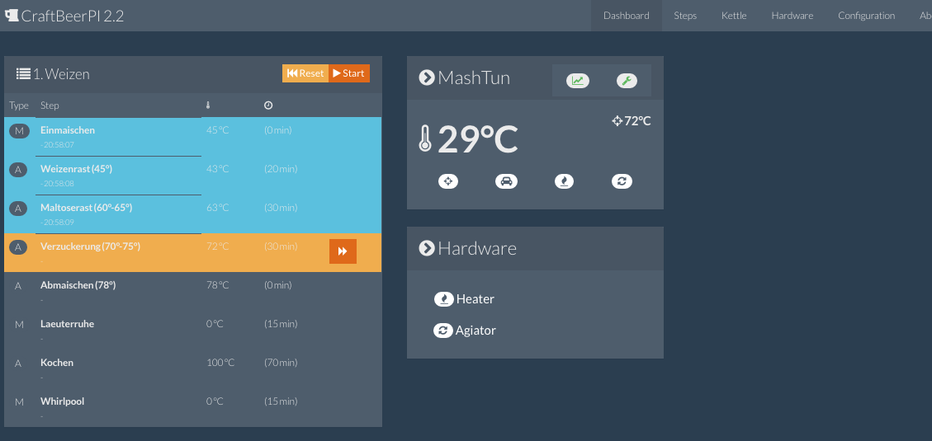Open the Steps tab
Viewport: 932px width, 441px height.
tap(685, 16)
